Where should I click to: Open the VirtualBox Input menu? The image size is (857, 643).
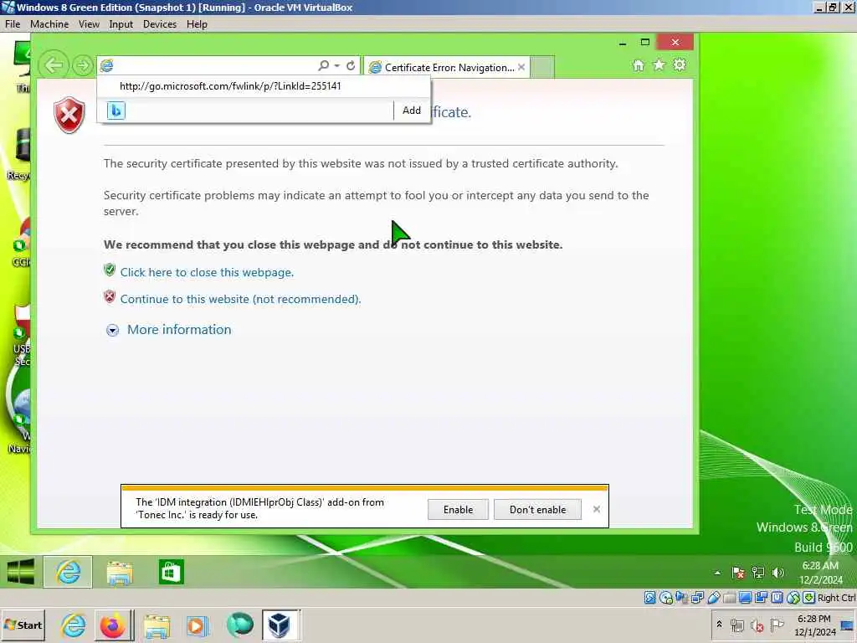click(121, 24)
